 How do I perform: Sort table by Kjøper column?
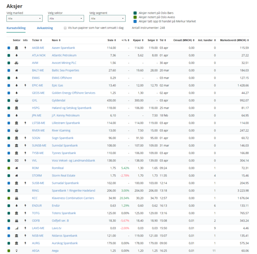(138, 40)
